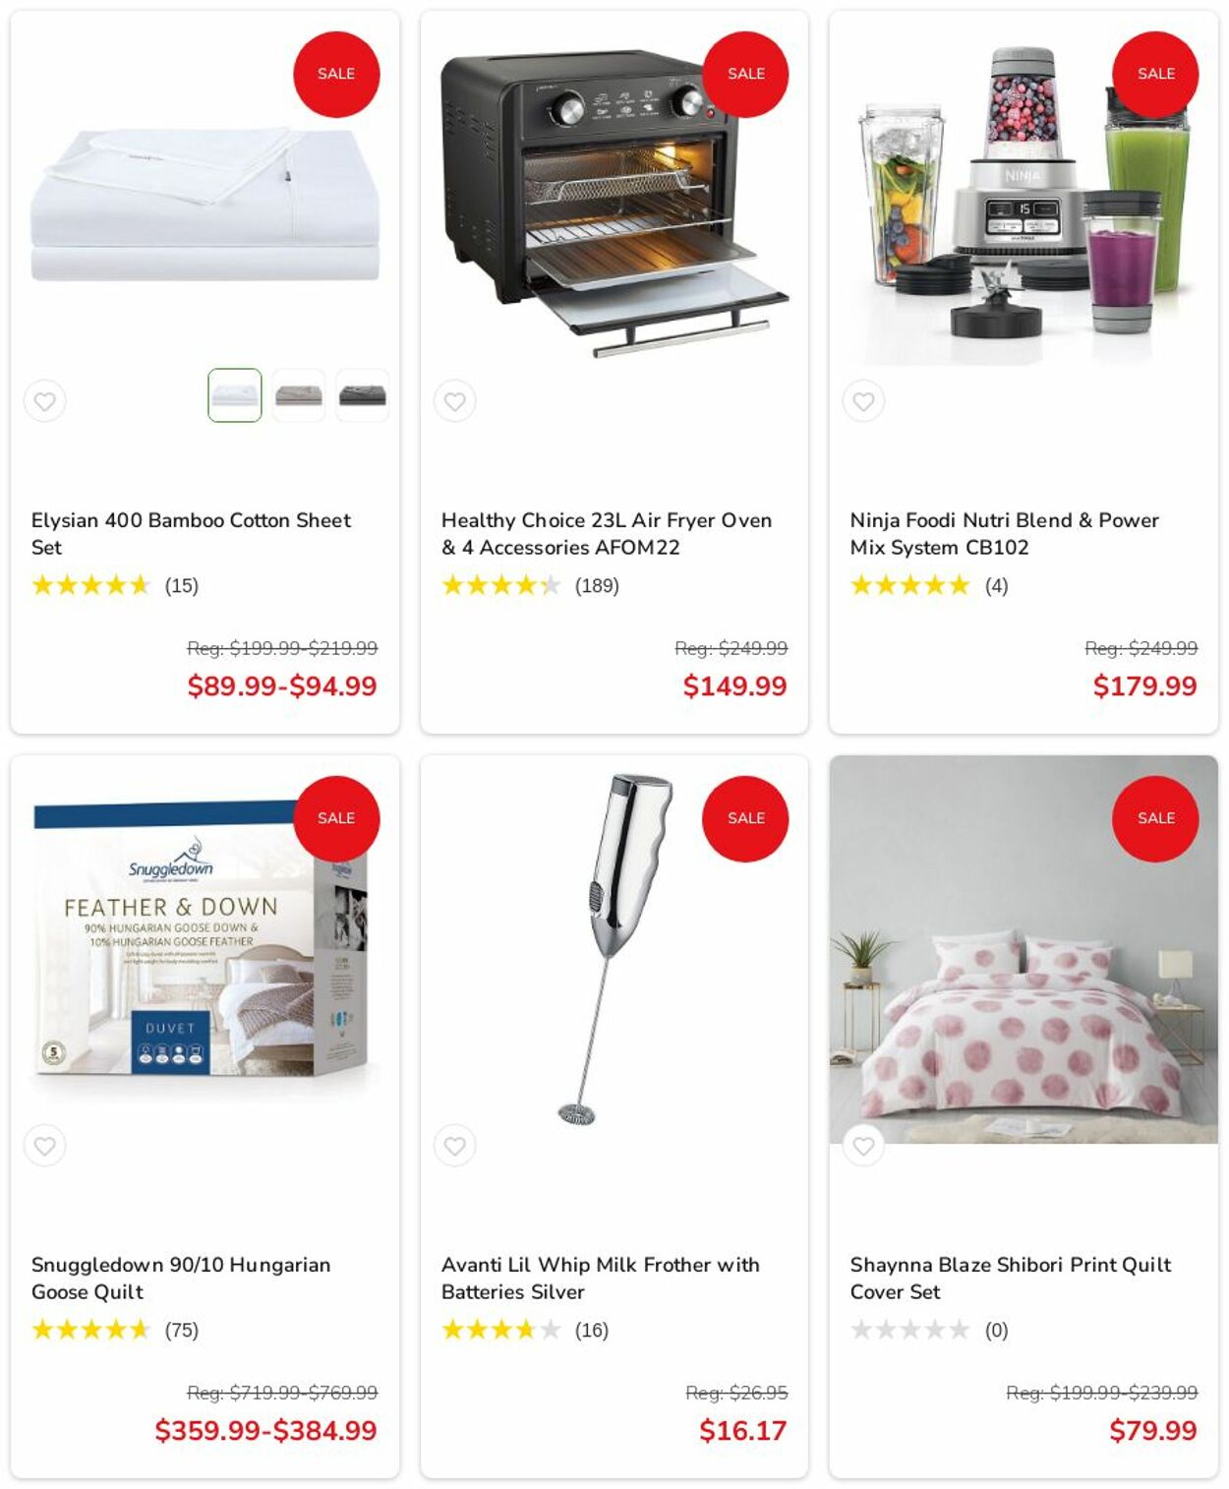1229x1489 pixels.
Task: Click heart icon on Ninja Foodi blender
Action: click(x=863, y=401)
